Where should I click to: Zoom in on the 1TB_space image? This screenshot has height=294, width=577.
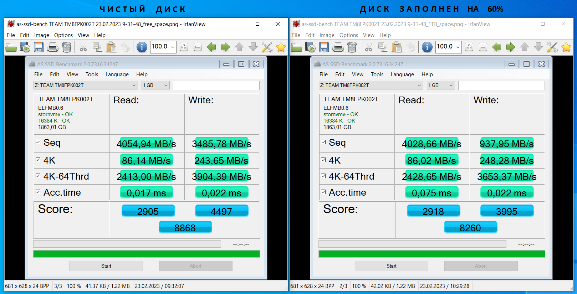(469, 47)
